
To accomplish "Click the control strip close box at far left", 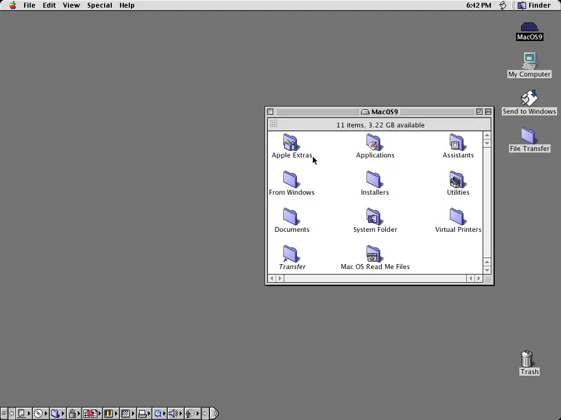I will (4, 413).
